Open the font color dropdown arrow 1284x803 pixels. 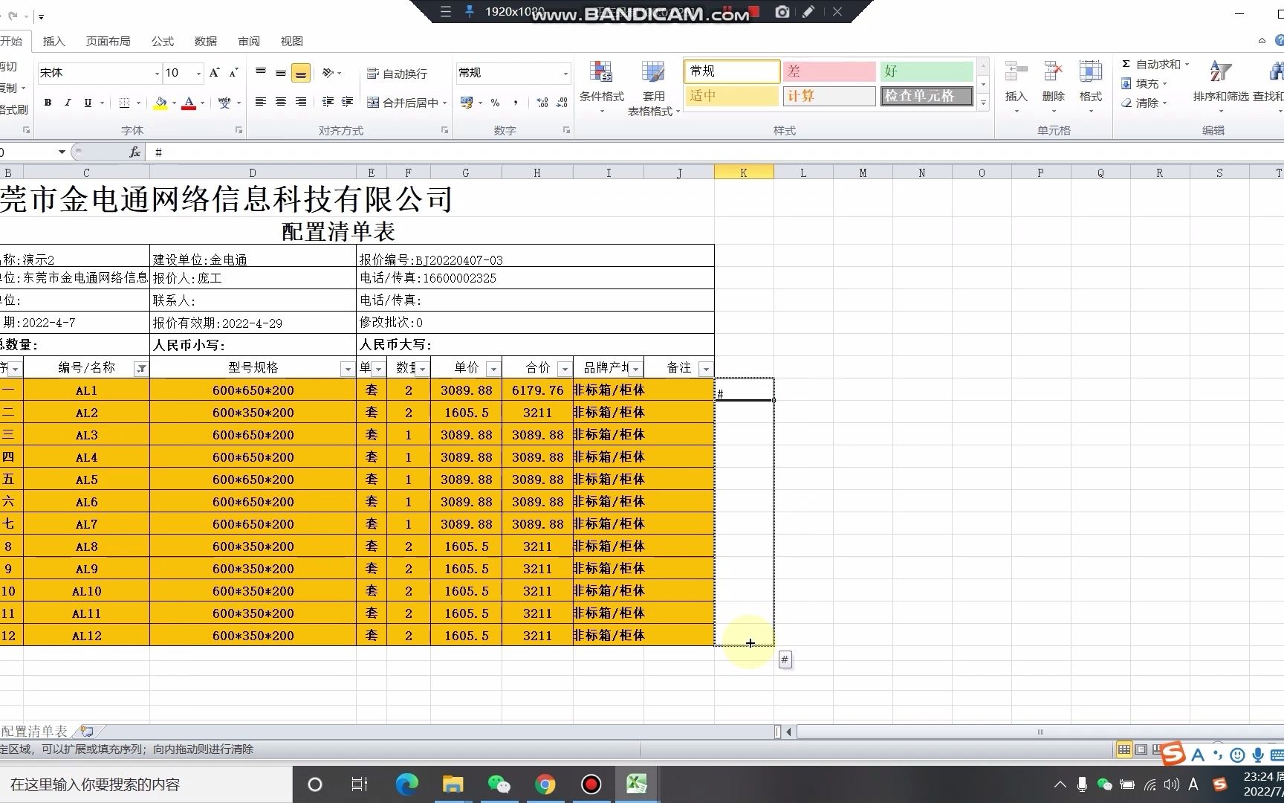202,103
